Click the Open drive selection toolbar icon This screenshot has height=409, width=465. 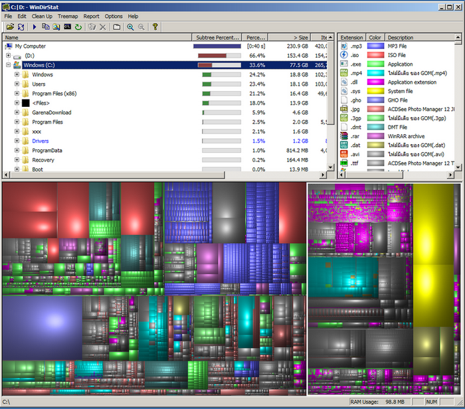(10, 27)
